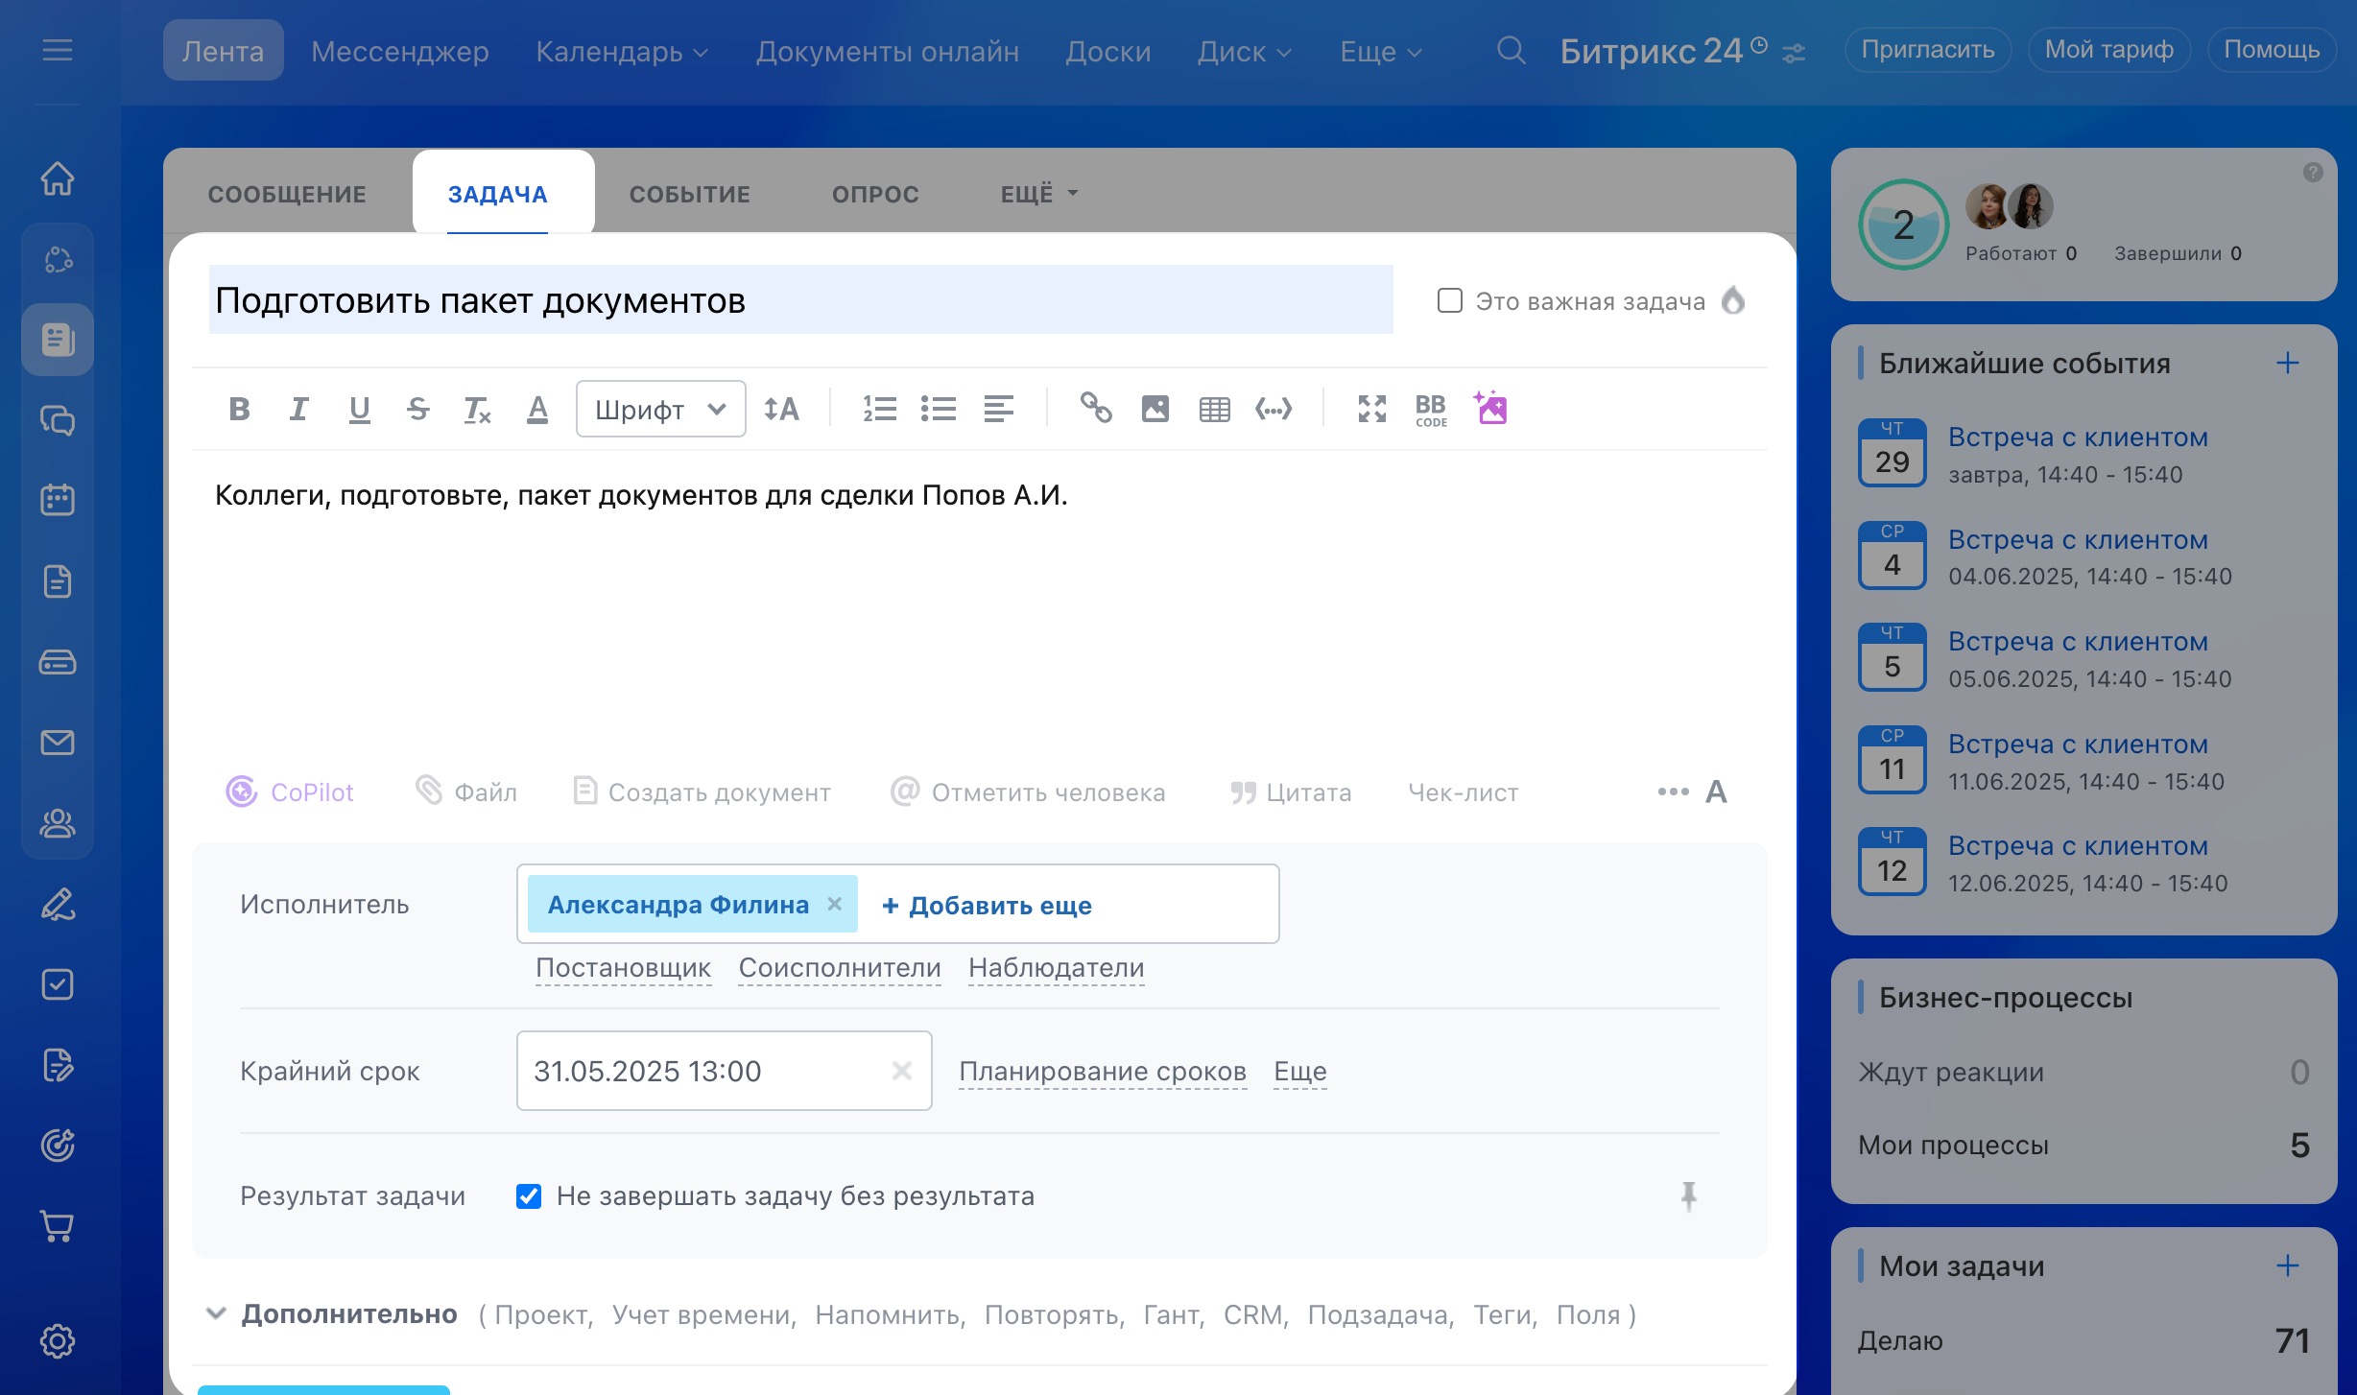Toggle text toolbar with A icon
The height and width of the screenshot is (1395, 2357).
1716,792
